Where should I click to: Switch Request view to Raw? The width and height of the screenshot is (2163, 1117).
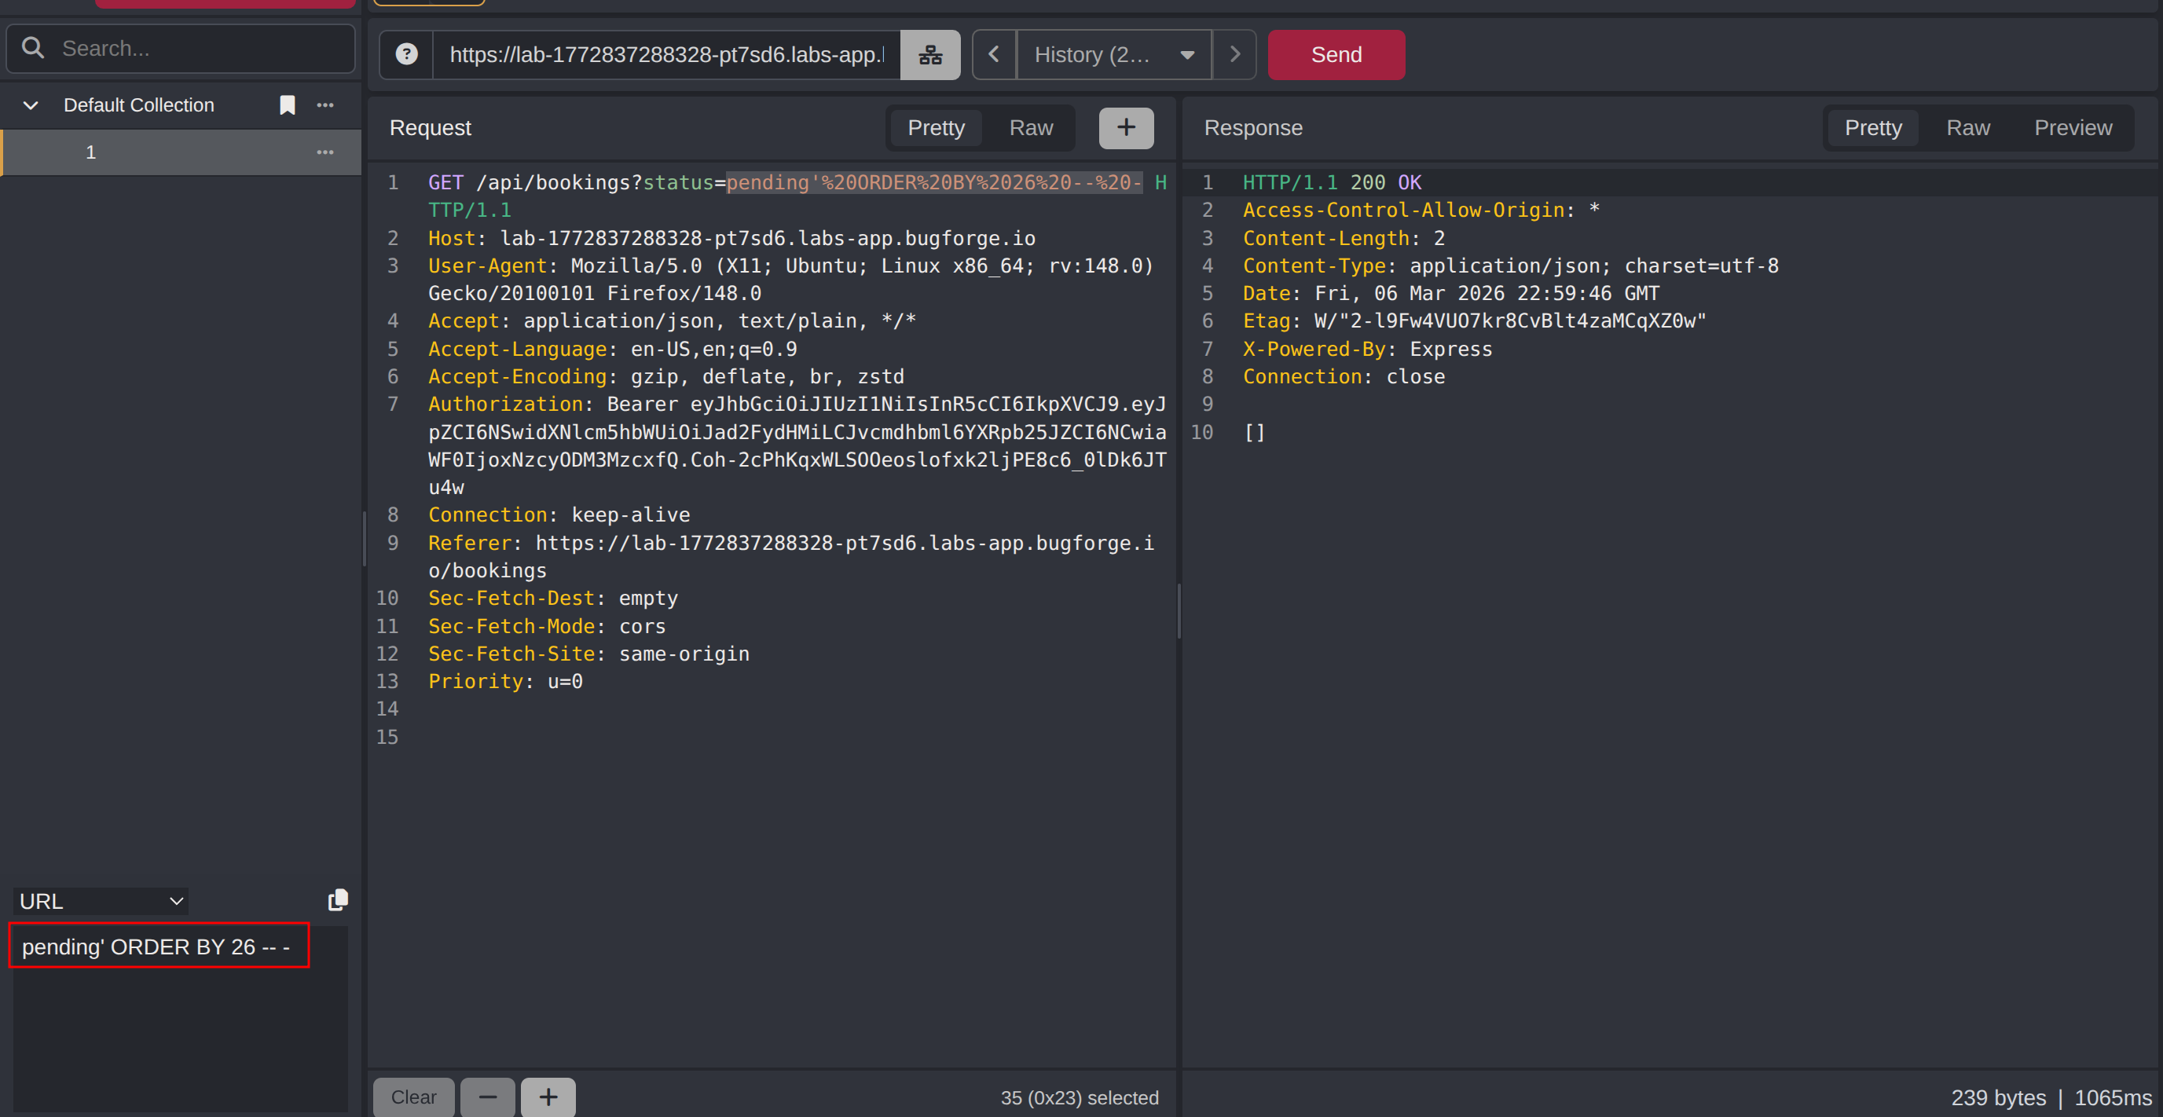pos(1030,127)
